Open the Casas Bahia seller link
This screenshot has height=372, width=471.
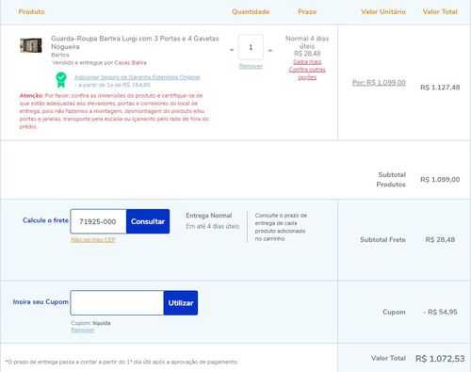130,62
